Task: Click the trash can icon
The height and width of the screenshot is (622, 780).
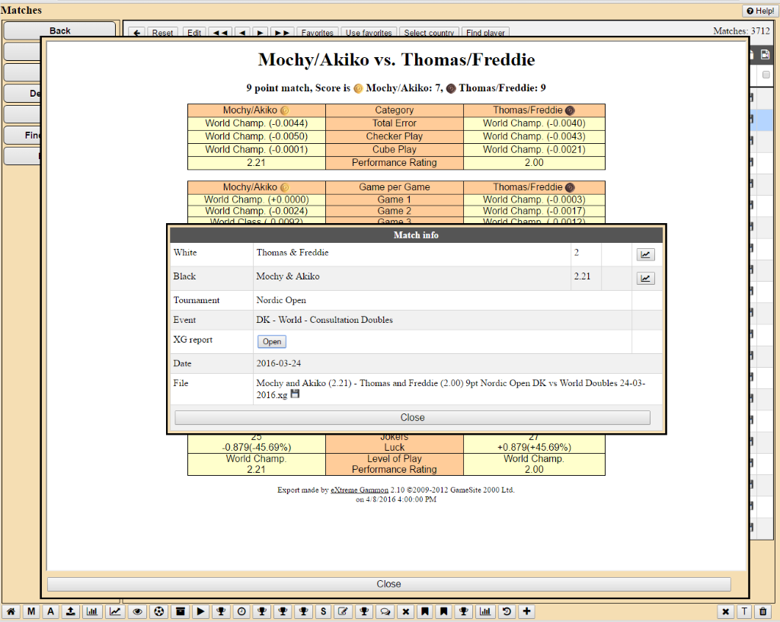Action: [763, 611]
